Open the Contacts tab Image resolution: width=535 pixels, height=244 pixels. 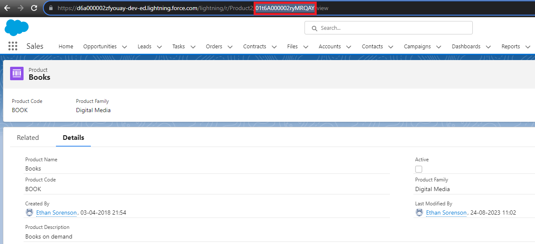[x=372, y=47]
